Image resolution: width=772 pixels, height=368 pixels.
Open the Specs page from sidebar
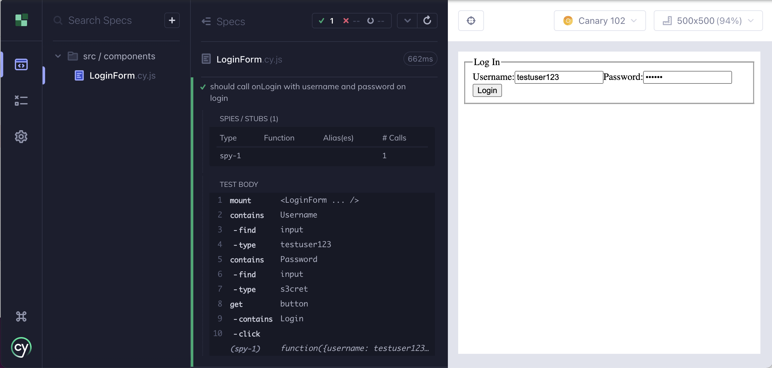pos(21,64)
